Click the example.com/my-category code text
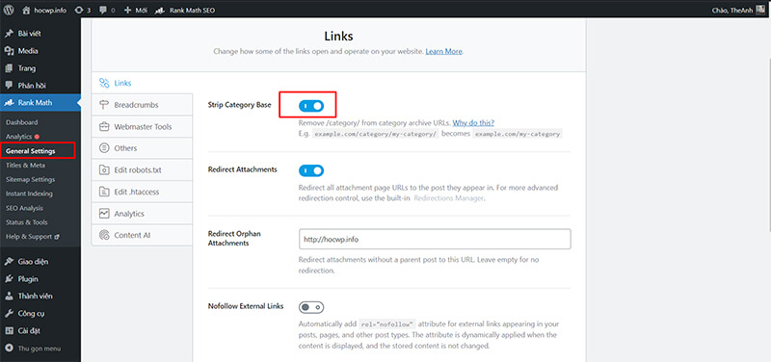The height and width of the screenshot is (362, 771). 518,134
